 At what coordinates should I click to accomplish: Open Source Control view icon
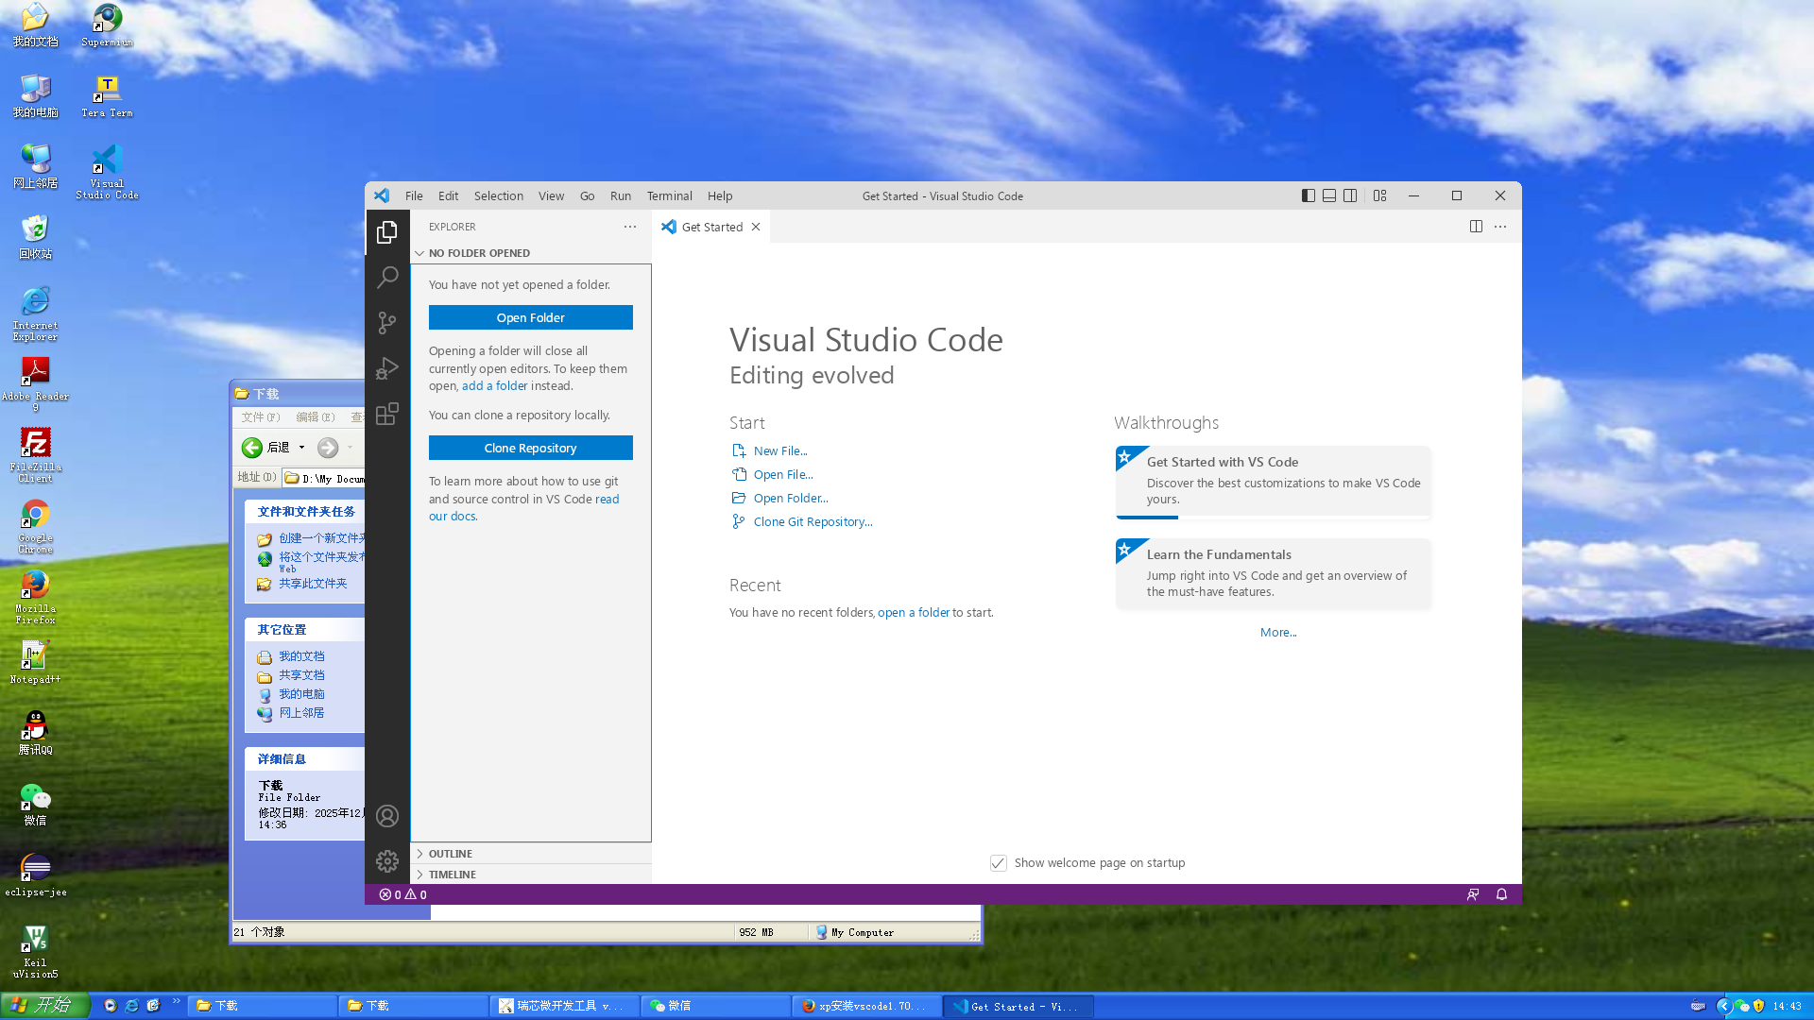(x=387, y=323)
